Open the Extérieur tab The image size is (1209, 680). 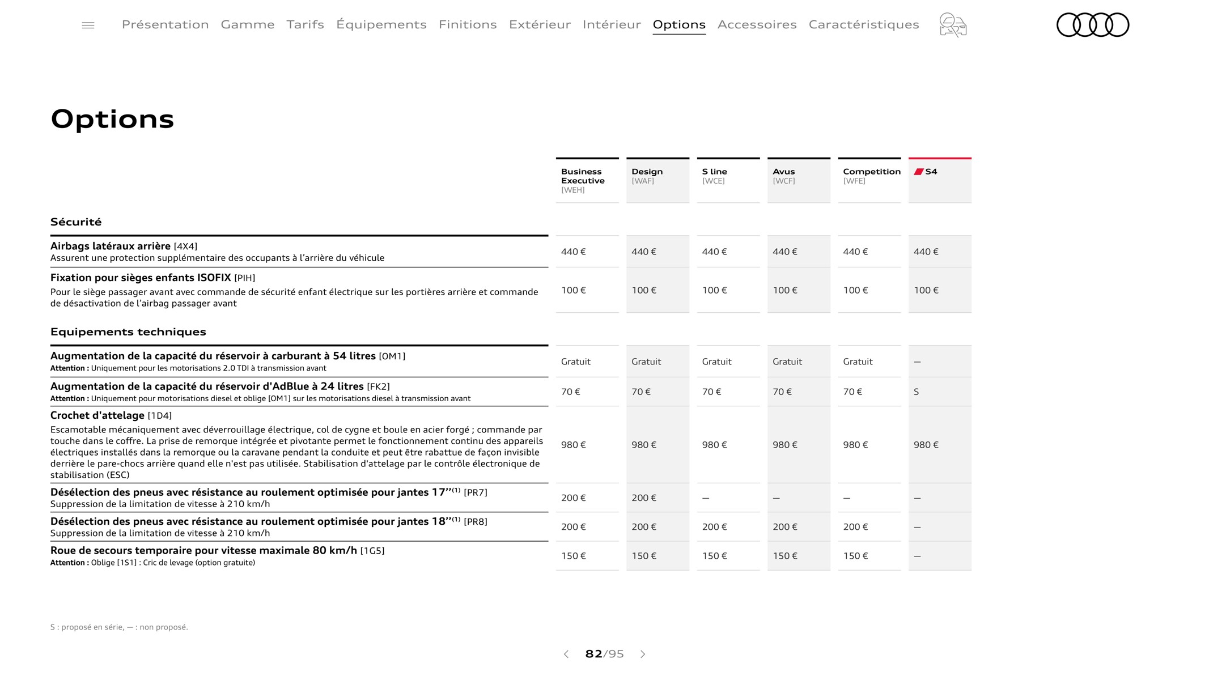[x=540, y=24]
